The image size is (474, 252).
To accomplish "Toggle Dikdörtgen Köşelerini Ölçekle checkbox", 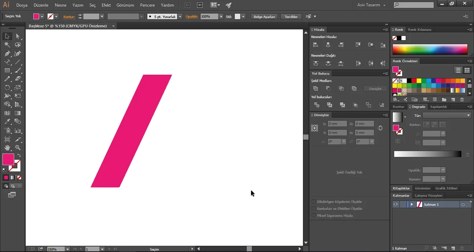I will [x=314, y=202].
